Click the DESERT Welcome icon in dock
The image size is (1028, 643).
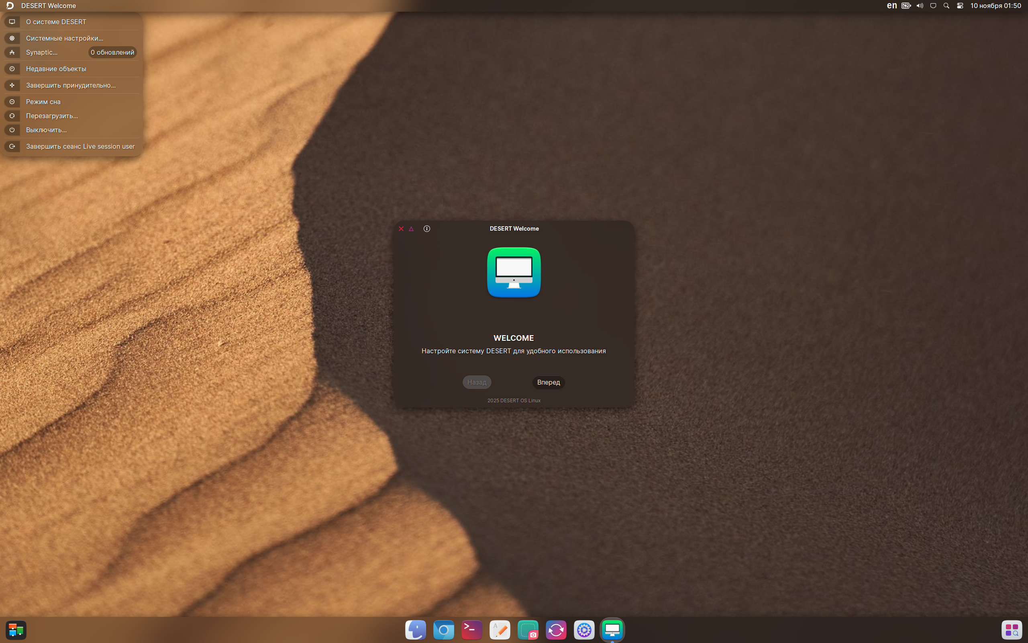click(612, 630)
